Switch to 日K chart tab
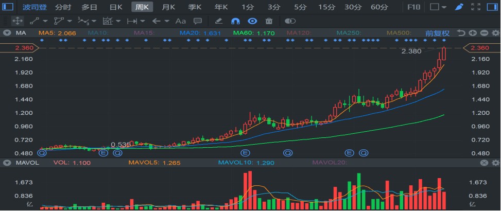The image size is (501, 211). coord(116,7)
